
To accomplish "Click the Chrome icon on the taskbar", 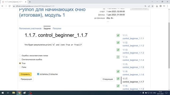I will tap(19, 93).
